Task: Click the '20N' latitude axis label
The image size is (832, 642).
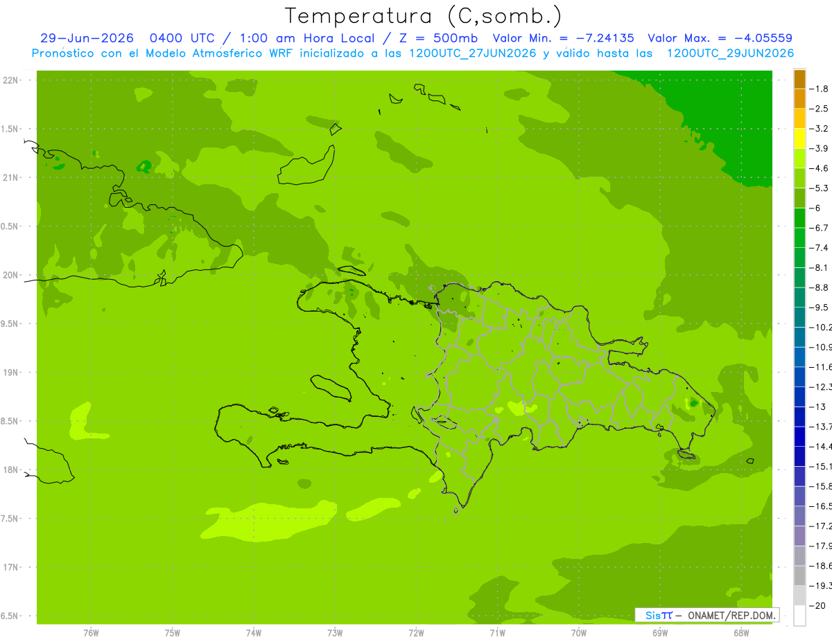Action: coord(11,275)
